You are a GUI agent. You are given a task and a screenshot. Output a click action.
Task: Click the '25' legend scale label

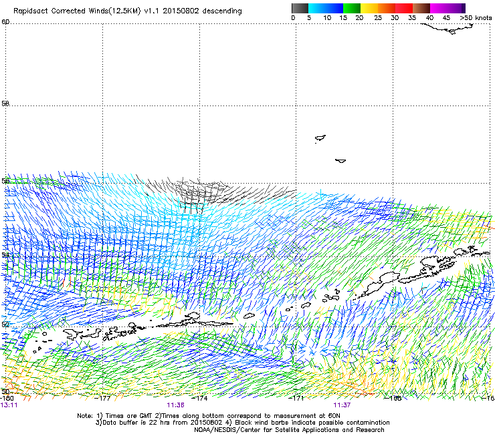coord(378,18)
